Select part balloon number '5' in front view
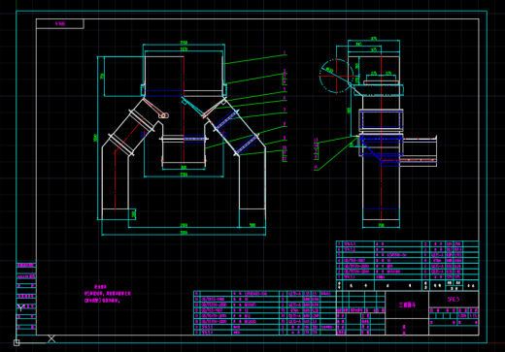This screenshot has height=352, width=505. tap(285, 89)
